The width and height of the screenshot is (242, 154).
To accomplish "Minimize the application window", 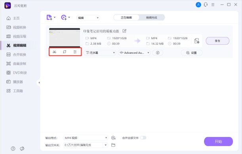I will click(222, 5).
